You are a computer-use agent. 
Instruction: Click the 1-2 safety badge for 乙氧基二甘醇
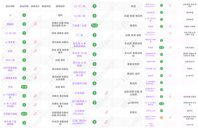(x=94, y=26)
